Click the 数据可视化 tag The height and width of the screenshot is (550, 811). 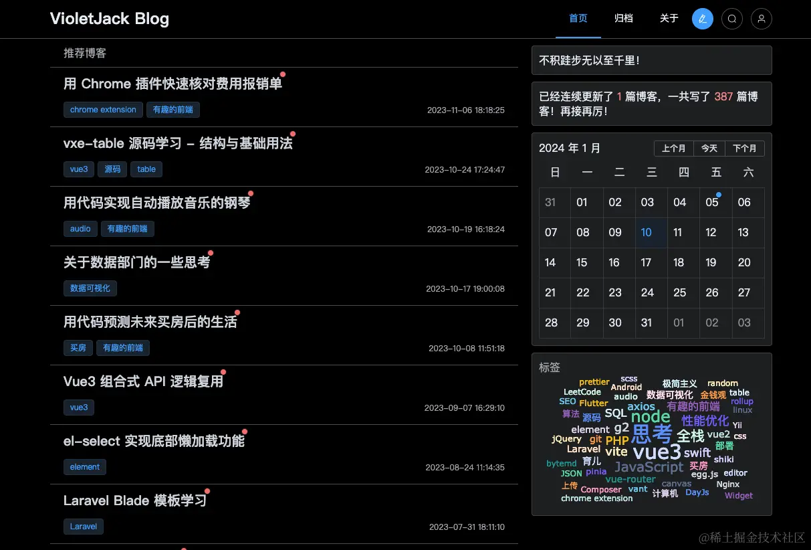[90, 288]
